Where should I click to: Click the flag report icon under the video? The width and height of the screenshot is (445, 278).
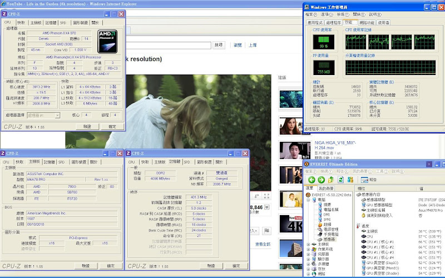point(266,231)
